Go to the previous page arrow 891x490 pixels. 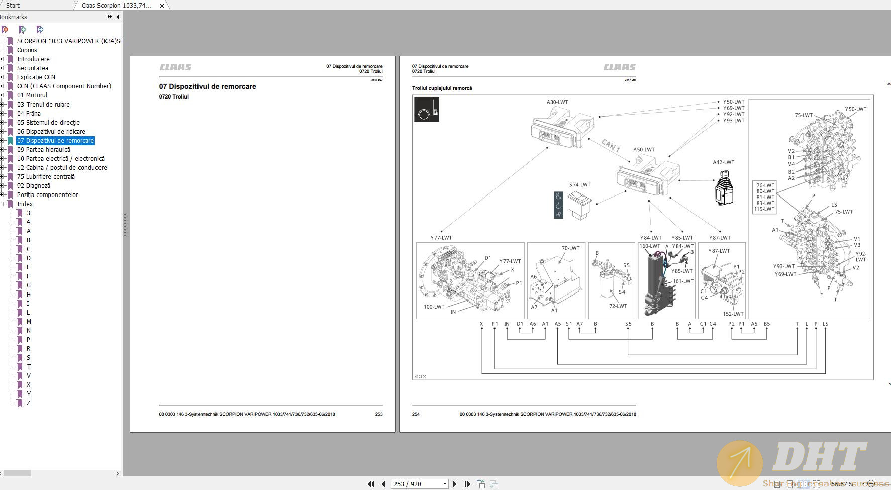(383, 484)
